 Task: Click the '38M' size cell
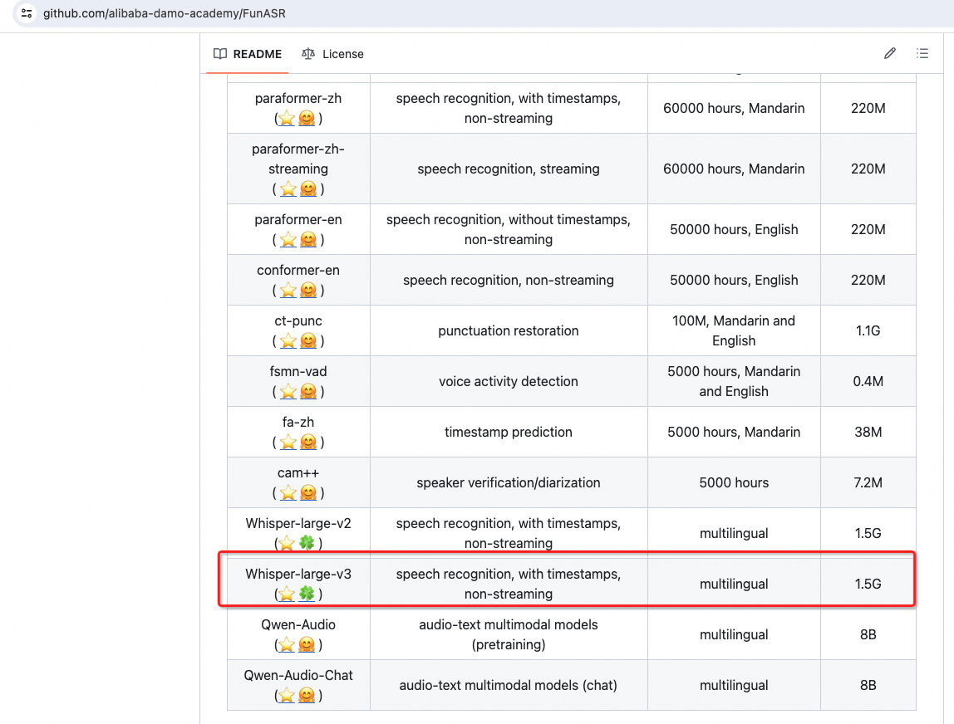click(x=868, y=433)
